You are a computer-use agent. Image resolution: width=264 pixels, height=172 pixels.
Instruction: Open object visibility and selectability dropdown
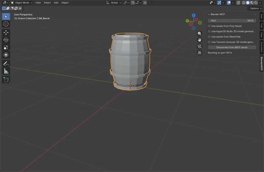212,3
